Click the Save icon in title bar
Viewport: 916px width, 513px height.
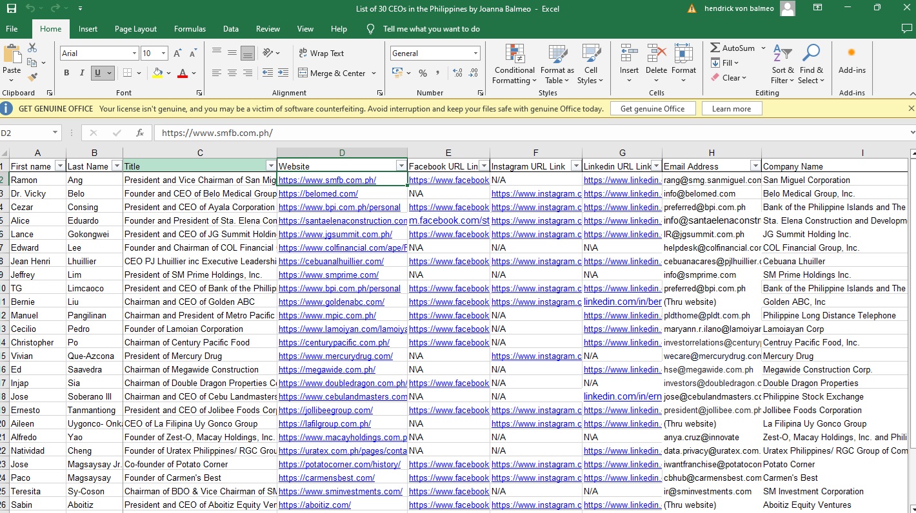[11, 8]
